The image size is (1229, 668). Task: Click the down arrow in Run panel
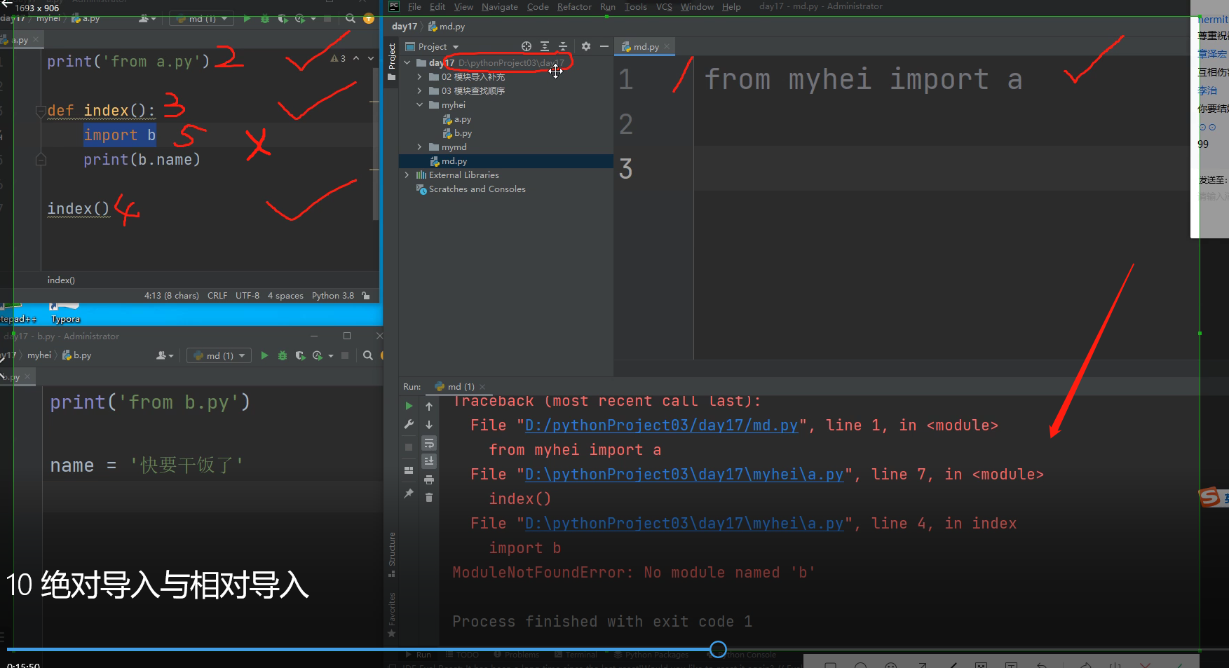point(429,425)
